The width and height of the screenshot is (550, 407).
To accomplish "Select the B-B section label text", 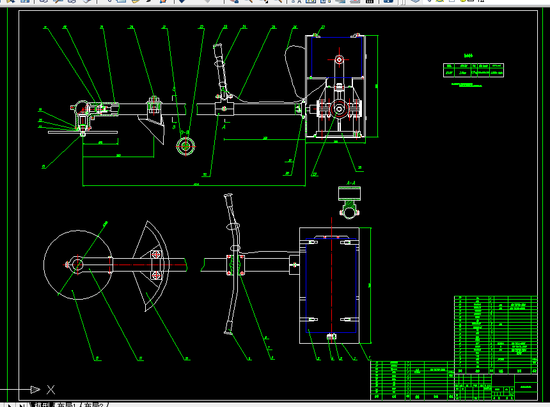I will tap(185, 132).
